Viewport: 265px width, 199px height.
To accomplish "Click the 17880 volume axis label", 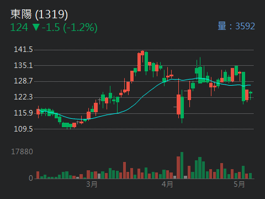I will point(22,152).
